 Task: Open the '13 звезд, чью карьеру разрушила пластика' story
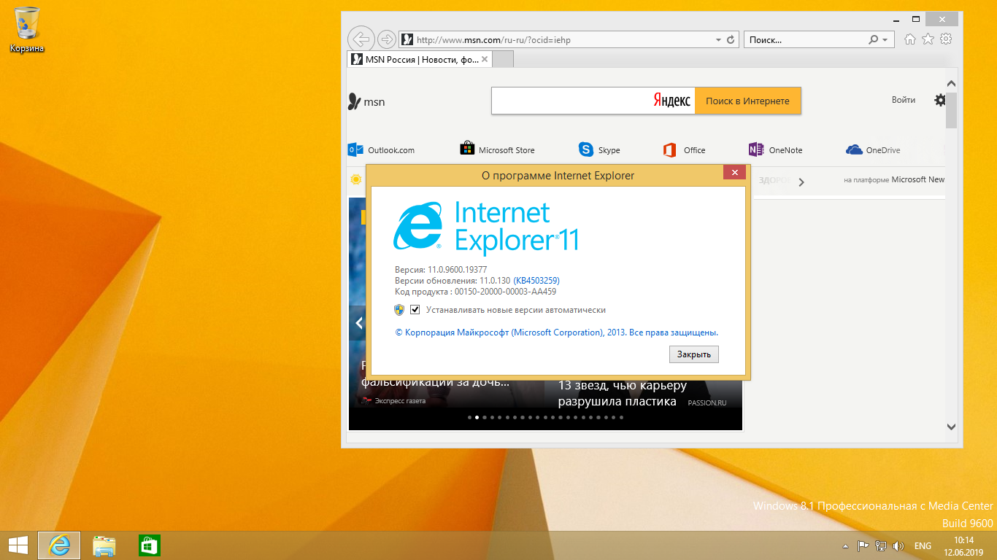pos(622,394)
